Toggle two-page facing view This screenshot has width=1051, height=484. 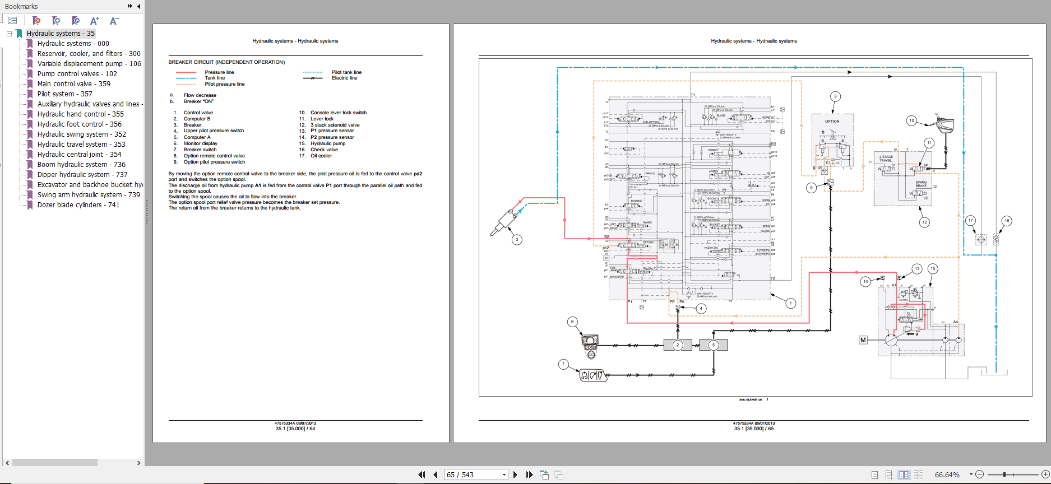click(x=904, y=475)
